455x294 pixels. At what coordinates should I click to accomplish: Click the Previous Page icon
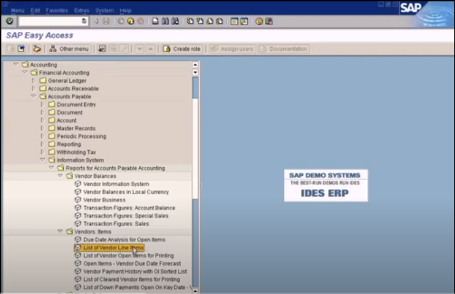200,21
